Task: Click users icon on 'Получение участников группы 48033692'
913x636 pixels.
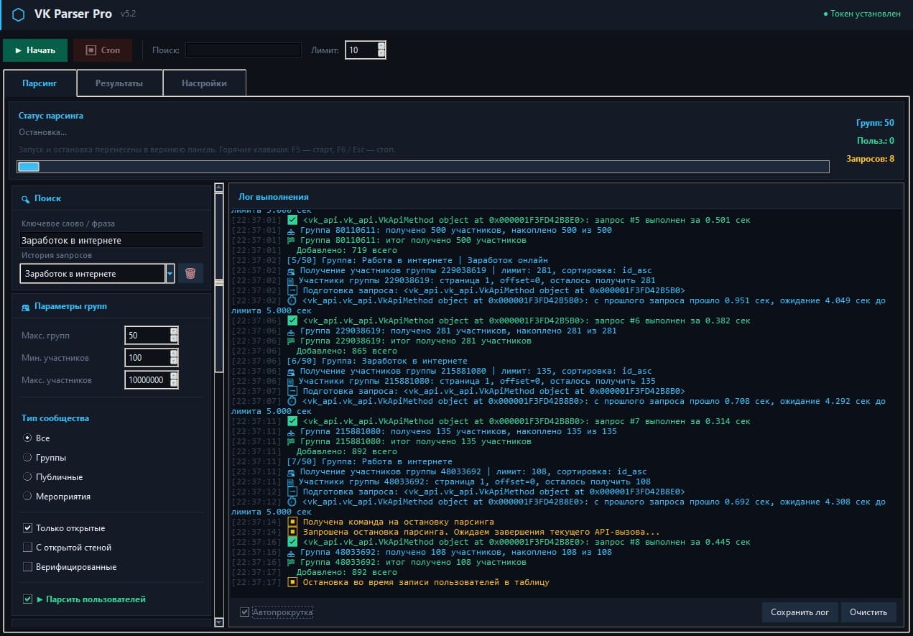Action: coord(291,471)
